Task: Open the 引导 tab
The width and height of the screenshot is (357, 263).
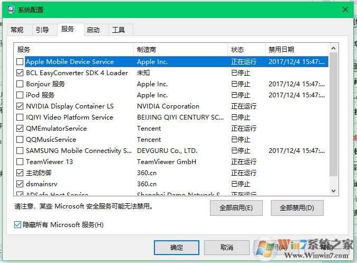Action: [42, 30]
